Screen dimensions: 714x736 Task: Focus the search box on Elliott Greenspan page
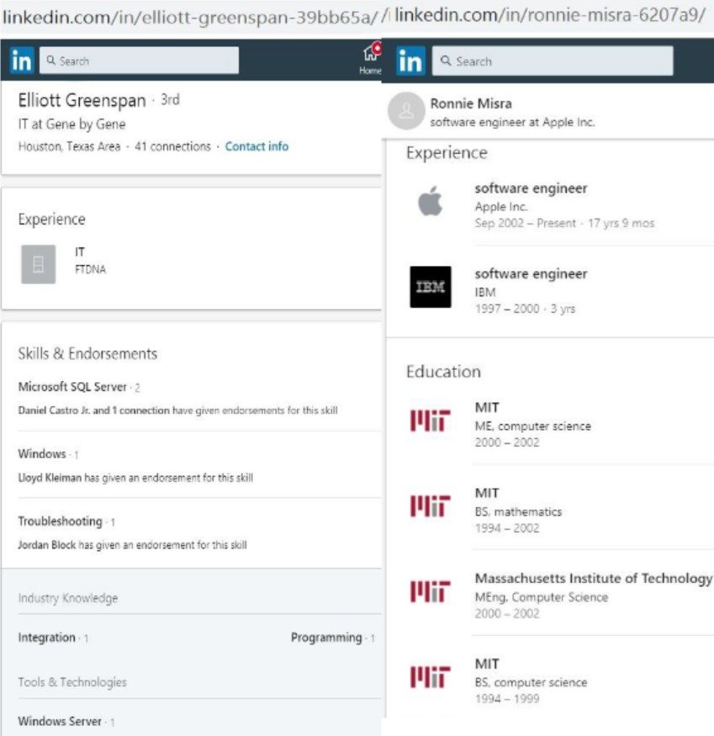click(x=139, y=61)
